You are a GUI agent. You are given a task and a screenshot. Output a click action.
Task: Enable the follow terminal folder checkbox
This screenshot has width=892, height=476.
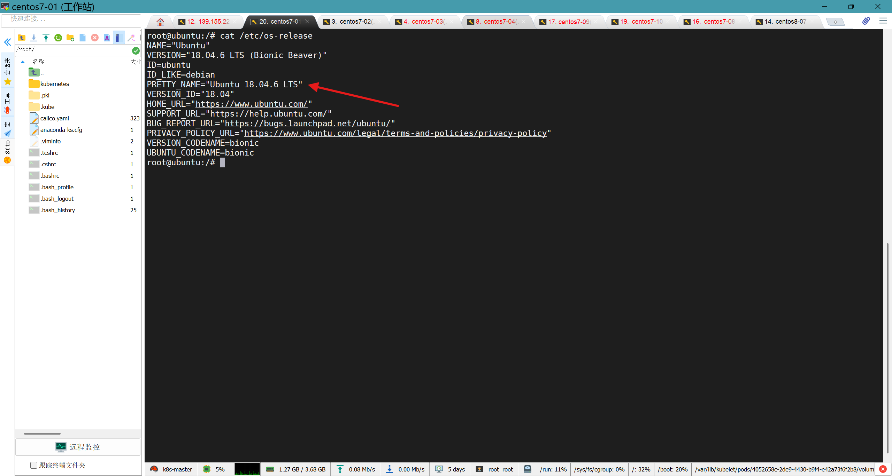(34, 465)
